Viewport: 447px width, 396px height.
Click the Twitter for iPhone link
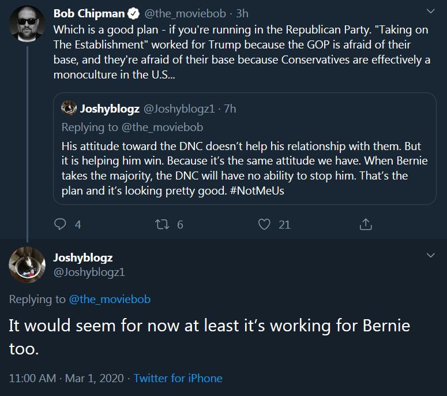178,378
